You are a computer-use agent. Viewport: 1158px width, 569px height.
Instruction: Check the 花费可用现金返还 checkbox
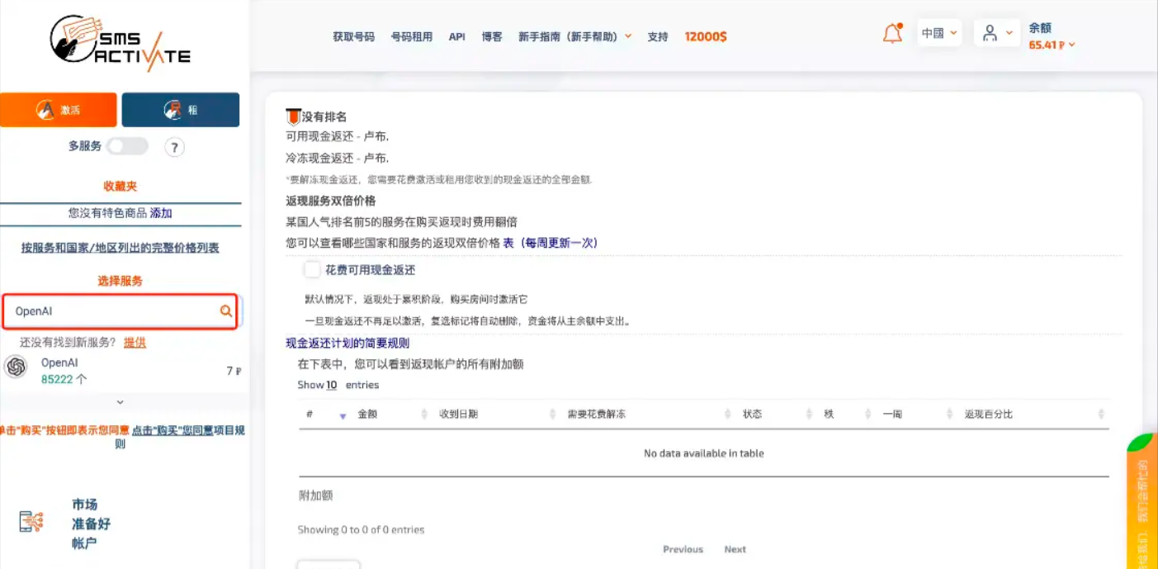[x=312, y=269]
